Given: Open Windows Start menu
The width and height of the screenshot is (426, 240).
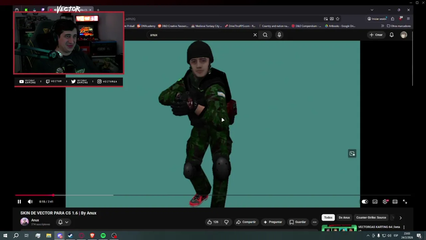Looking at the screenshot, I should tap(5, 236).
